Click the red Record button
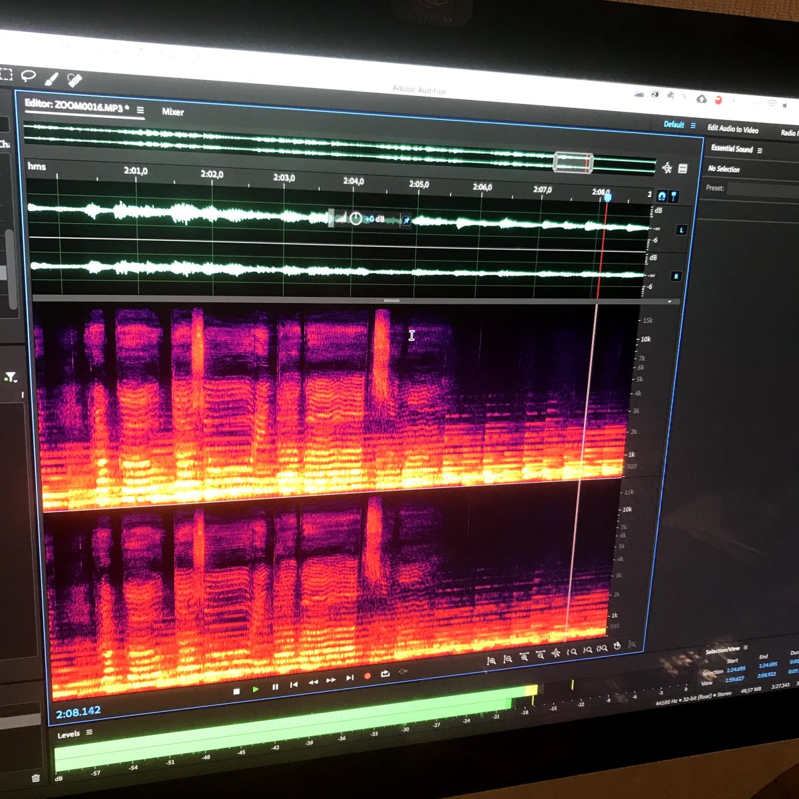The height and width of the screenshot is (799, 799). click(367, 676)
